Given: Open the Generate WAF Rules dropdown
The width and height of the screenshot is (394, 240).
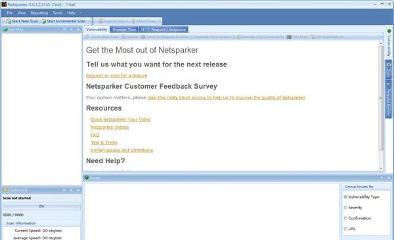Looking at the screenshot, I should (213, 37).
